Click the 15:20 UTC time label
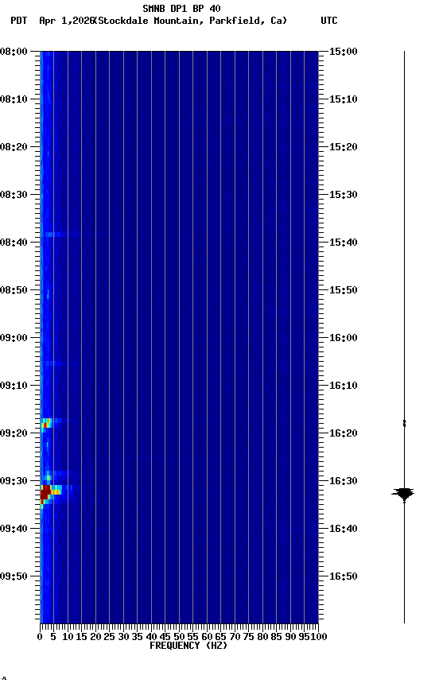Image resolution: width=439 pixels, height=687 pixels. (344, 147)
